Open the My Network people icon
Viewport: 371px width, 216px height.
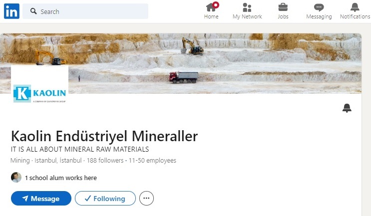247,7
